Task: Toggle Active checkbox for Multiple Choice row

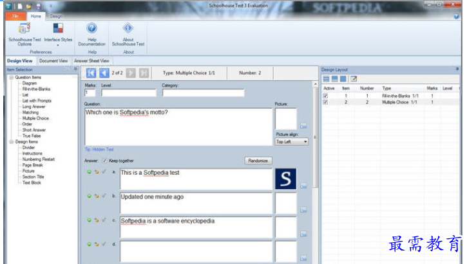Action: [325, 102]
